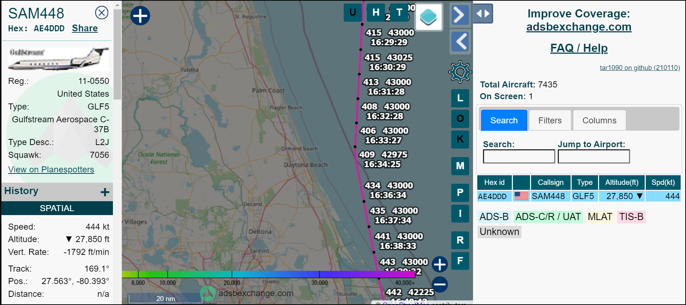686x305 pixels.
Task: Switch to the Search tab
Action: [x=504, y=121]
